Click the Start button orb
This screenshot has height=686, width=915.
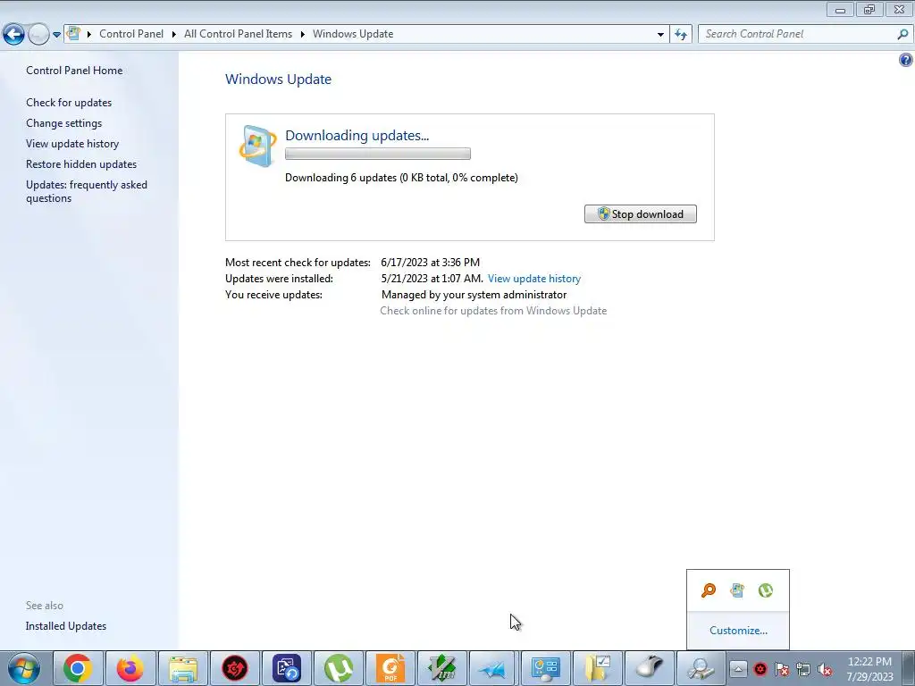[x=24, y=668]
